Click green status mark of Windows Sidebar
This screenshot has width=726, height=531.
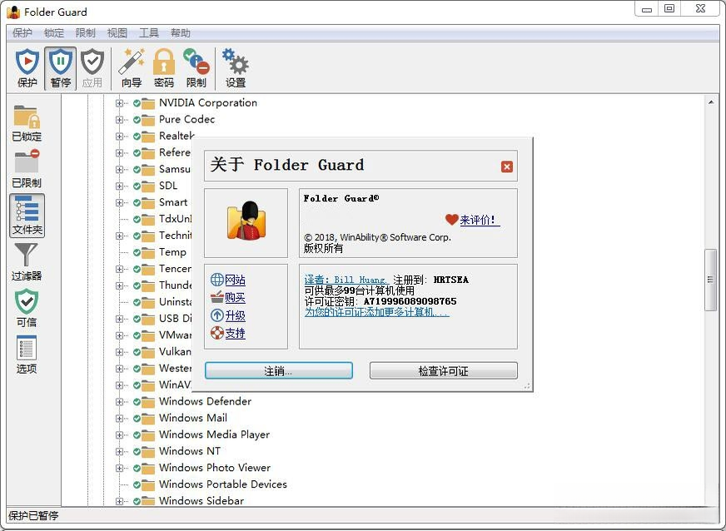[137, 501]
